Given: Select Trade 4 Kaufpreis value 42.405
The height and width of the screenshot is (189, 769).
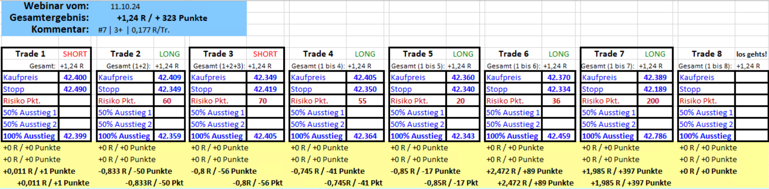Looking at the screenshot, I should (x=365, y=77).
